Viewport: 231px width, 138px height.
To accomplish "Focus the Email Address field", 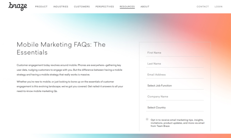I will [x=175, y=75].
